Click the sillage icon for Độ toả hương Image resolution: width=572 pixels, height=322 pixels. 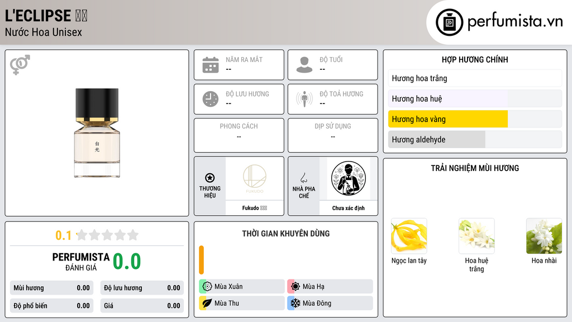click(x=304, y=99)
